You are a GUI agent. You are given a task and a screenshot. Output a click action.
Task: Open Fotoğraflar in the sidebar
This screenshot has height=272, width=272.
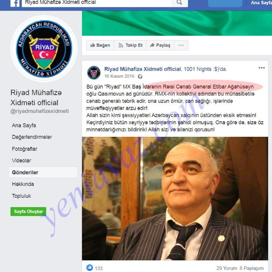(24, 149)
